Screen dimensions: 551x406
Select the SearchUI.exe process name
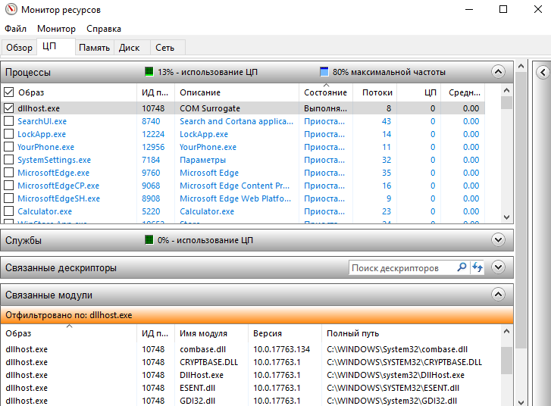tap(42, 121)
